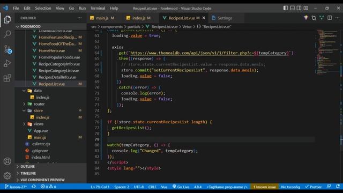Open the Accounts menu icon
343x193 pixels.
7,161
